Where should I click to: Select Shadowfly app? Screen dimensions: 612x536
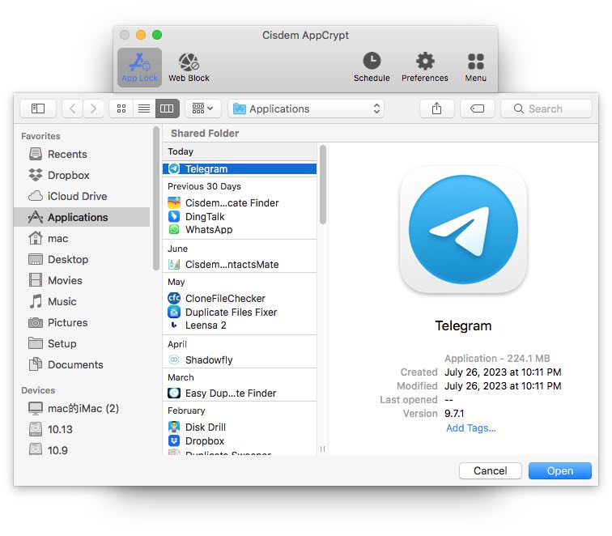pos(240,360)
